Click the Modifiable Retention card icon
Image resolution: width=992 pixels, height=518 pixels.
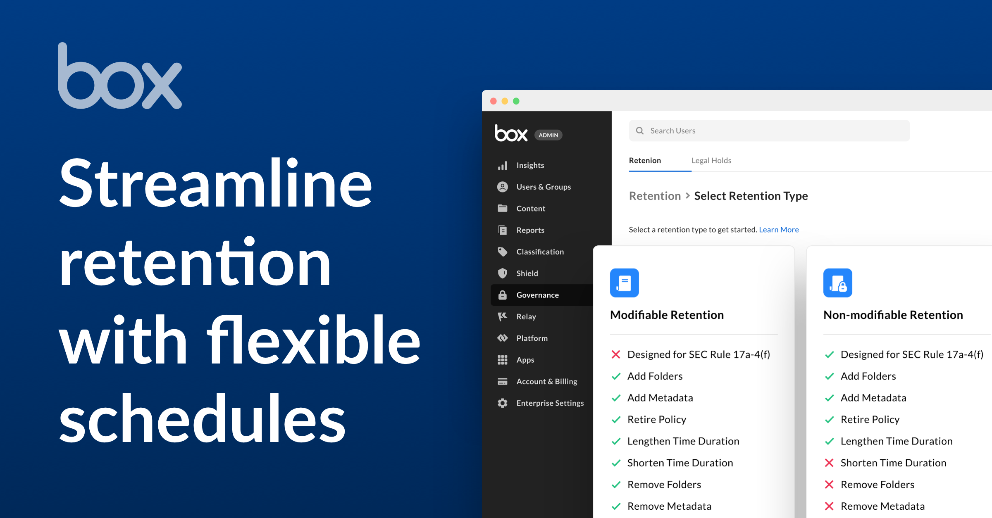coord(625,283)
